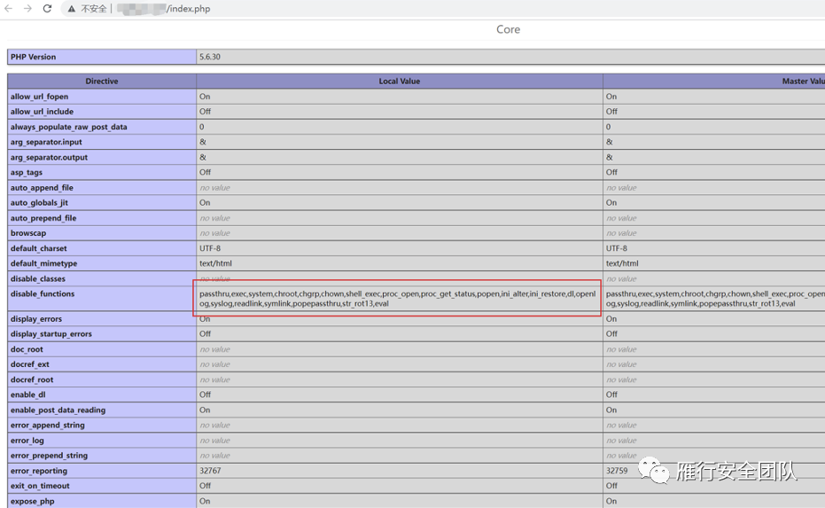
Task: Click the error_reporting master value 32759
Action: pyautogui.click(x=618, y=471)
